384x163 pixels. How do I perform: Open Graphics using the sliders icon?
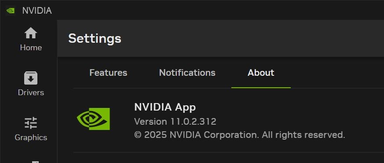[31, 123]
